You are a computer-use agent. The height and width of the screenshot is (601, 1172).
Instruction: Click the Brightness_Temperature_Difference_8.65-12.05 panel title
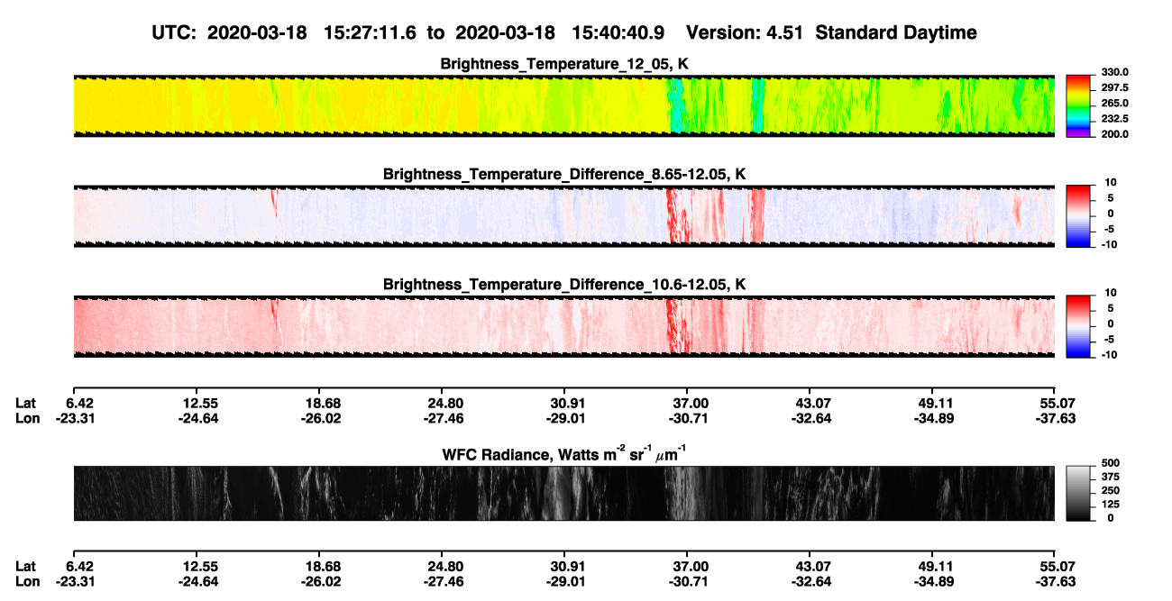coord(564,174)
